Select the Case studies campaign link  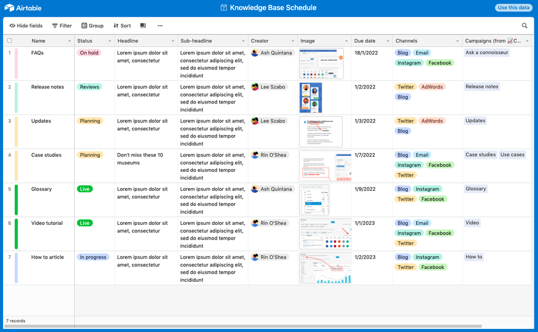(480, 155)
